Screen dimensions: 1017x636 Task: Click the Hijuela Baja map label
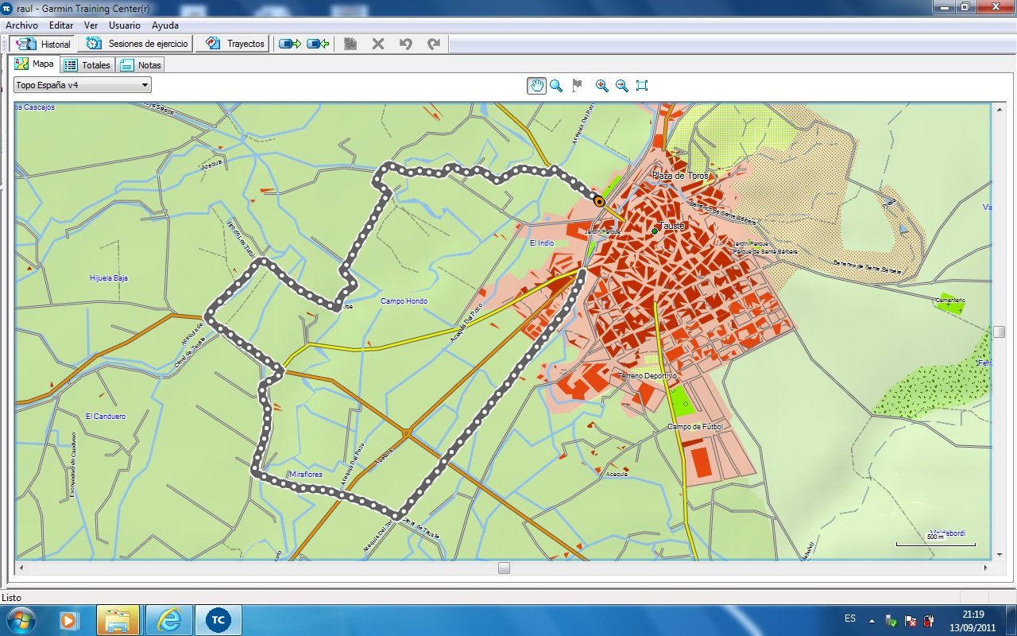click(109, 278)
